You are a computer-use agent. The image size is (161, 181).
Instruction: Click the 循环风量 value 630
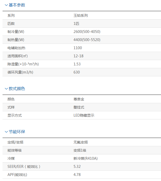[77, 72]
